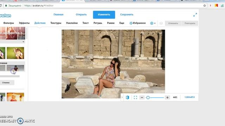Click the Avatan logo
Screen dimensions: 225x126
click(6, 15)
